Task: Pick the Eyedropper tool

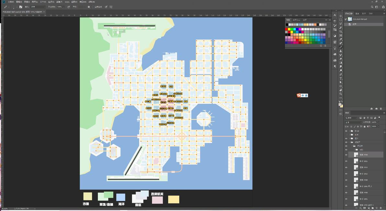Action: (x=341, y=39)
